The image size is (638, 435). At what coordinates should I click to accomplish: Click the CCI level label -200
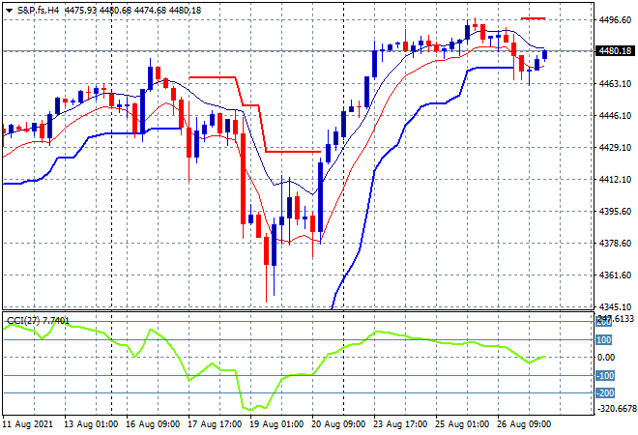pyautogui.click(x=605, y=393)
